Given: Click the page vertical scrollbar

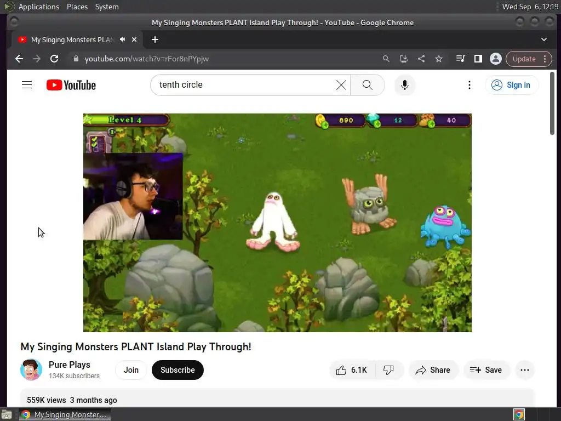Looking at the screenshot, I should (552, 103).
